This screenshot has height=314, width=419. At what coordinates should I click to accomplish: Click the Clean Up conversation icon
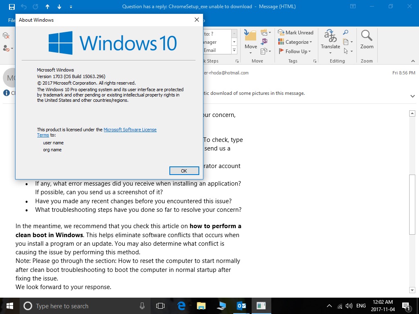[6, 36]
